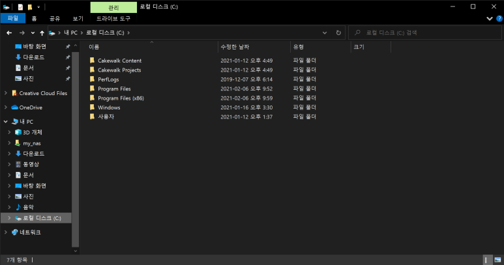Refresh the current folder view
Viewport: 504px width, 265px height.
[338, 33]
